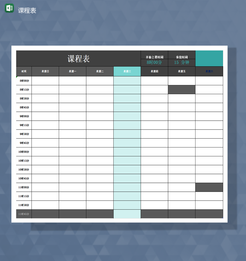The width and height of the screenshot is (246, 261).
Task: Click the dark cell under 星期六 at 11时00分
Action: 209,187
